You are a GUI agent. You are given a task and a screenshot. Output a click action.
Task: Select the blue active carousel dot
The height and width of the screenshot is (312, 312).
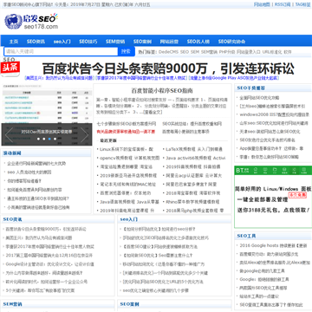[x=49, y=139]
